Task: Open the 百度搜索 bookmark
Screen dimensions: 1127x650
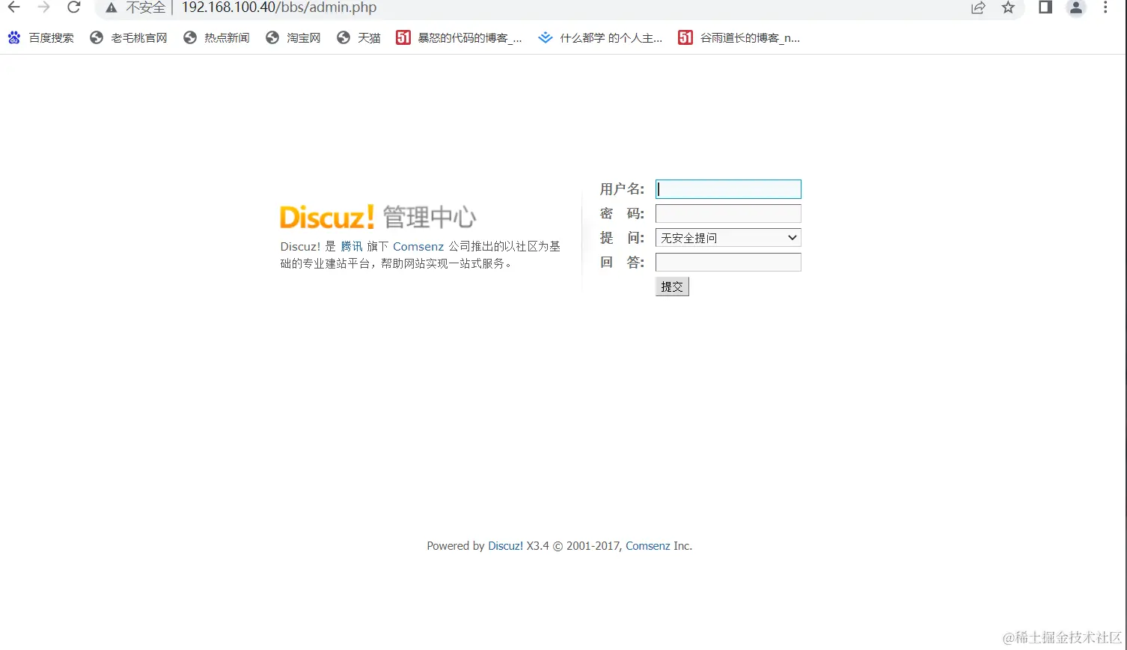Action: click(x=41, y=37)
